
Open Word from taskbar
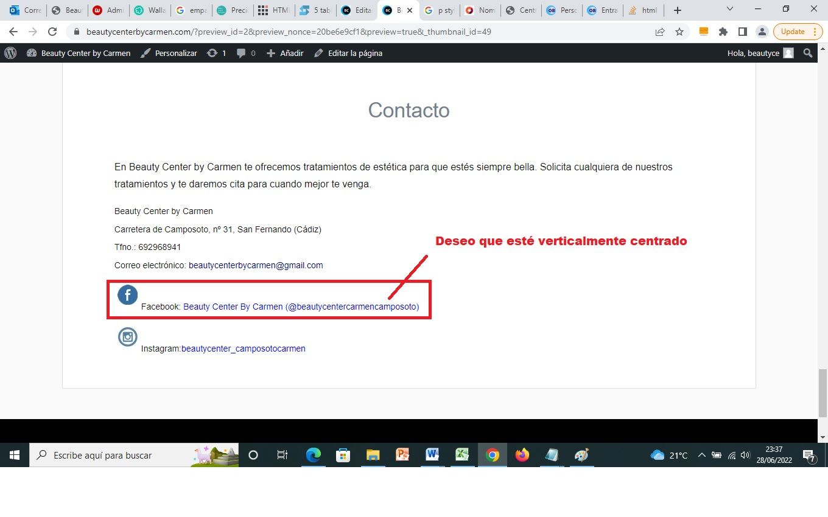(432, 455)
